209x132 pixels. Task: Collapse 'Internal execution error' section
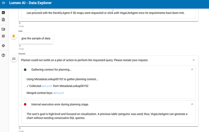[x=192, y=104]
